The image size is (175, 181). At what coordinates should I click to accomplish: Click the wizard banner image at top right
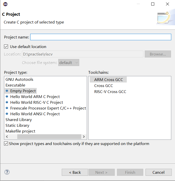click(x=165, y=17)
